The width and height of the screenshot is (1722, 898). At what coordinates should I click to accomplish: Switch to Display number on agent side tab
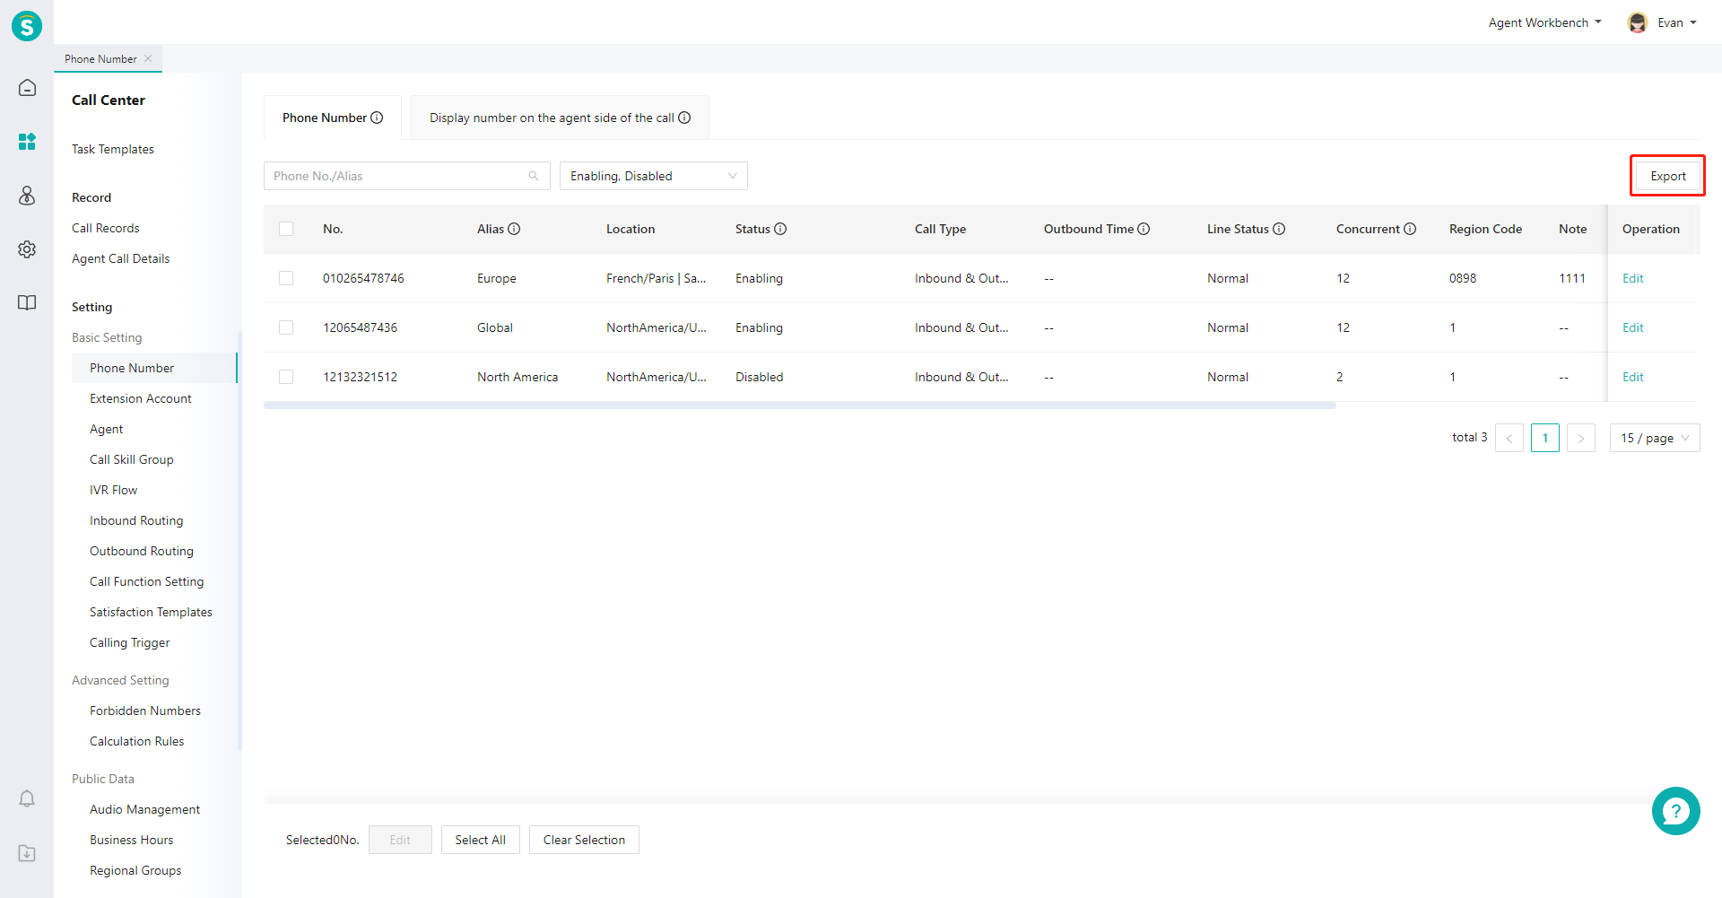560,118
